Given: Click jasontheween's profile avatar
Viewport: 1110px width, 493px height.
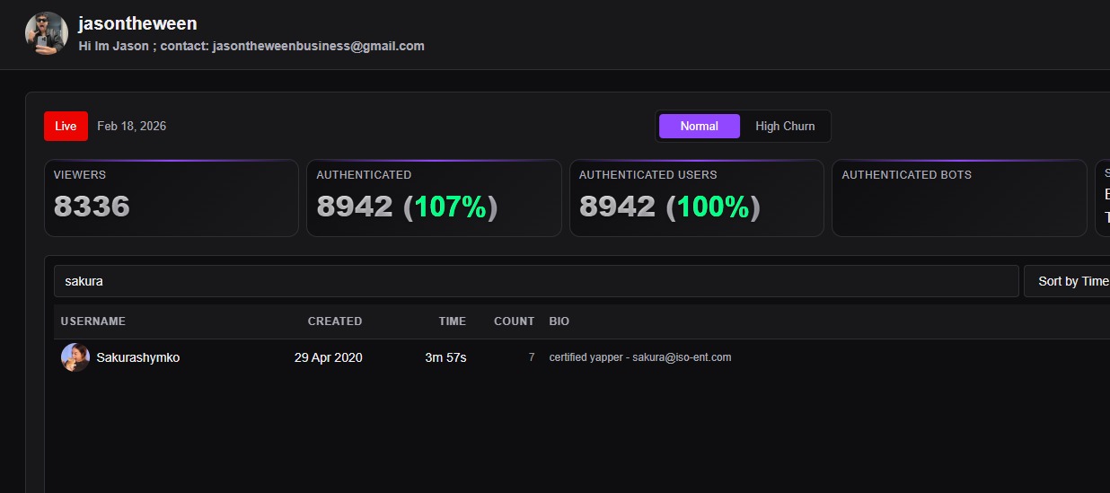Looking at the screenshot, I should coord(47,33).
